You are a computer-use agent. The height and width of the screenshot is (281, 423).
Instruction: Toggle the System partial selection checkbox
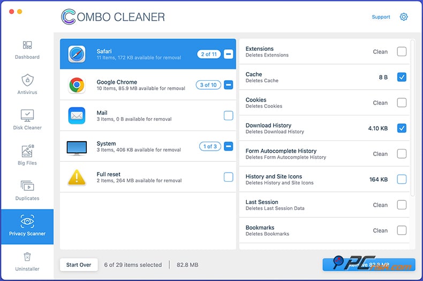(x=228, y=146)
